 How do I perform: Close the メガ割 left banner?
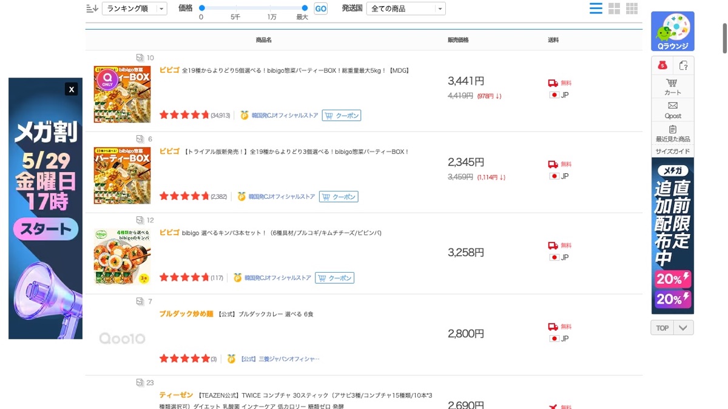pyautogui.click(x=72, y=89)
